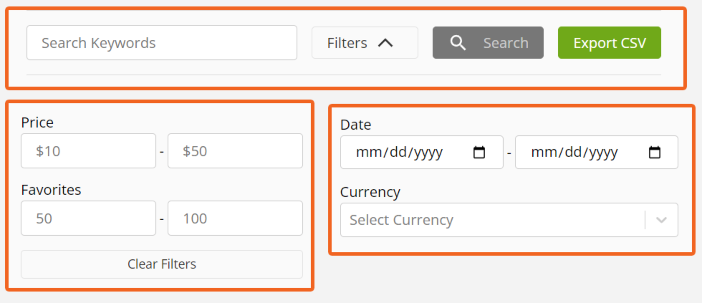Click the Export CSV button
Viewport: 702px width, 303px height.
tap(609, 43)
